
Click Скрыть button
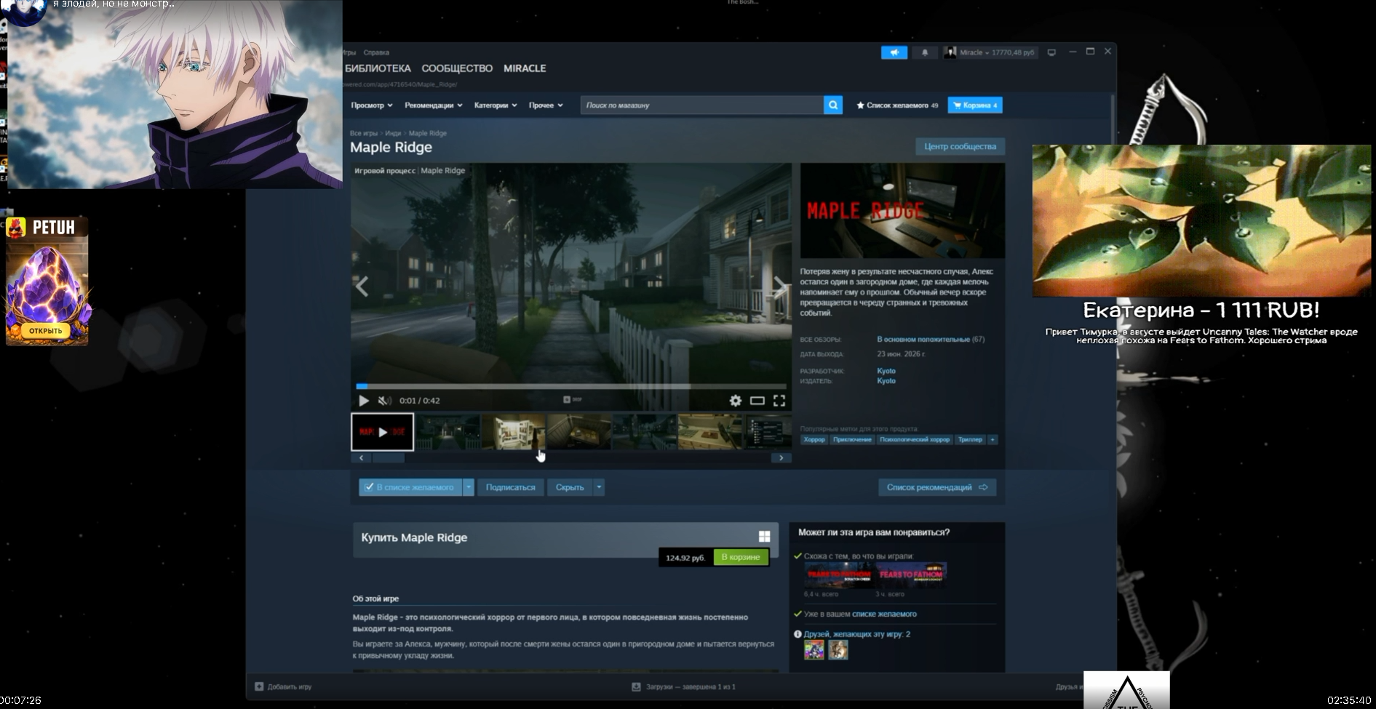[570, 487]
